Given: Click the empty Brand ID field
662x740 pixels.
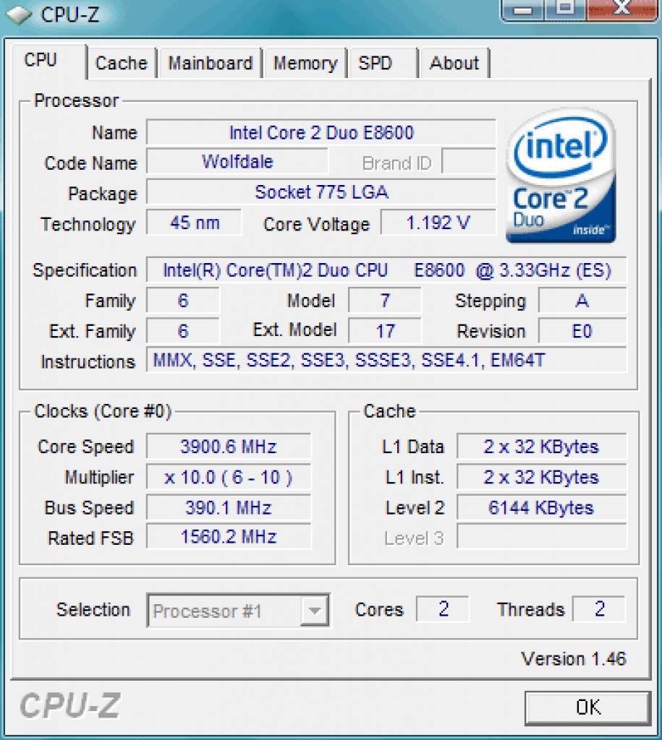Looking at the screenshot, I should (x=469, y=162).
